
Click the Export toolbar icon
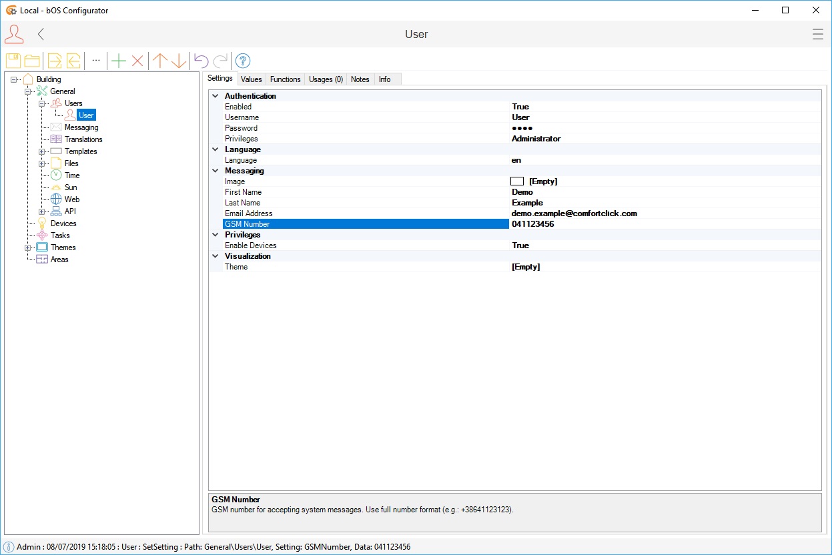coord(55,61)
